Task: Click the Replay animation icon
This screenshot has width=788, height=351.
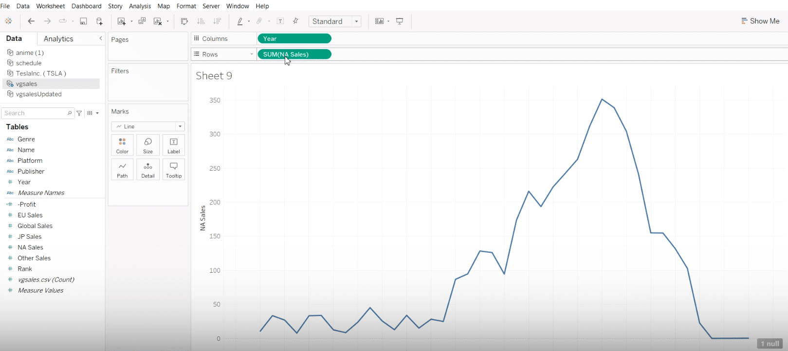Action: pos(63,21)
